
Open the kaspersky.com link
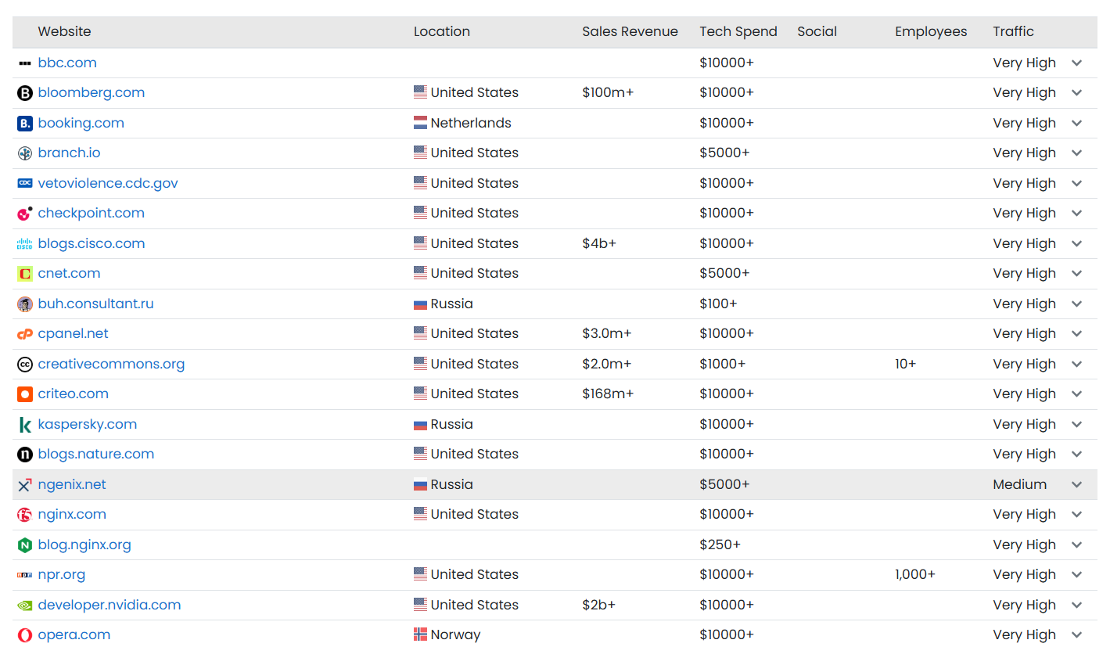coord(88,424)
